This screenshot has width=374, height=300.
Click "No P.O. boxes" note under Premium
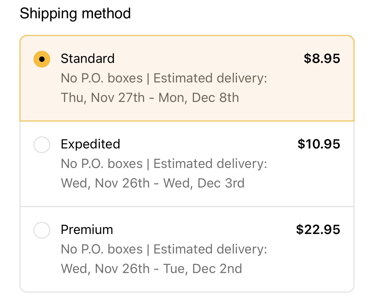(102, 249)
